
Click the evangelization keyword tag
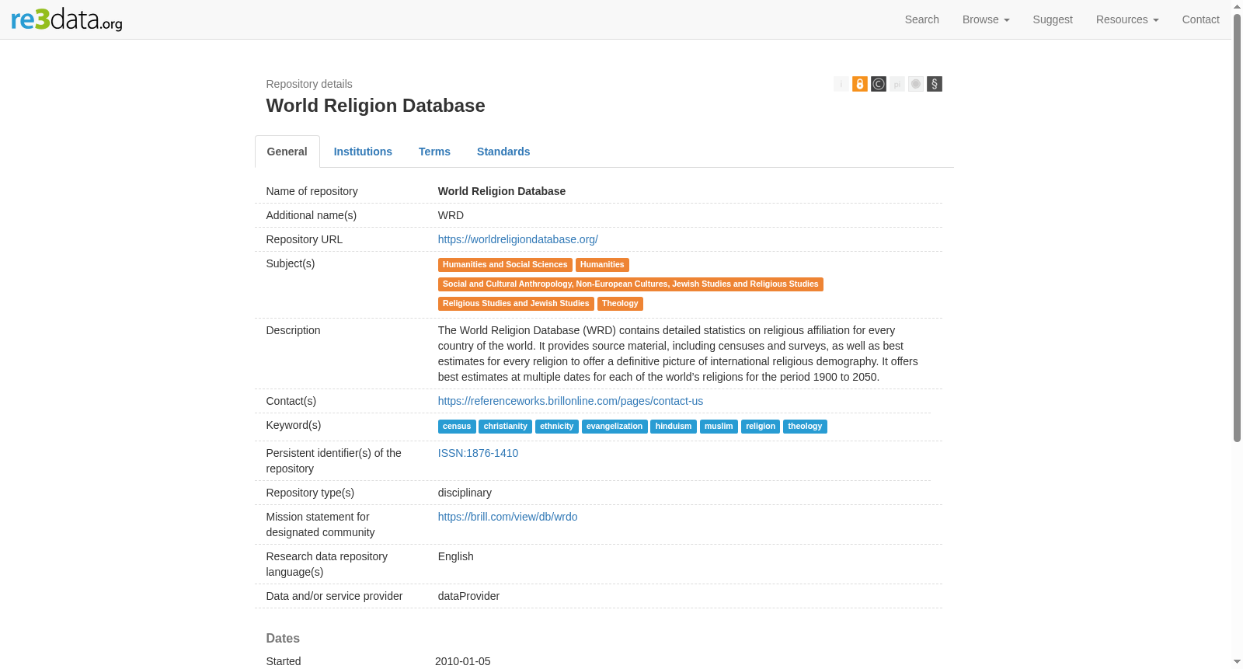(615, 427)
